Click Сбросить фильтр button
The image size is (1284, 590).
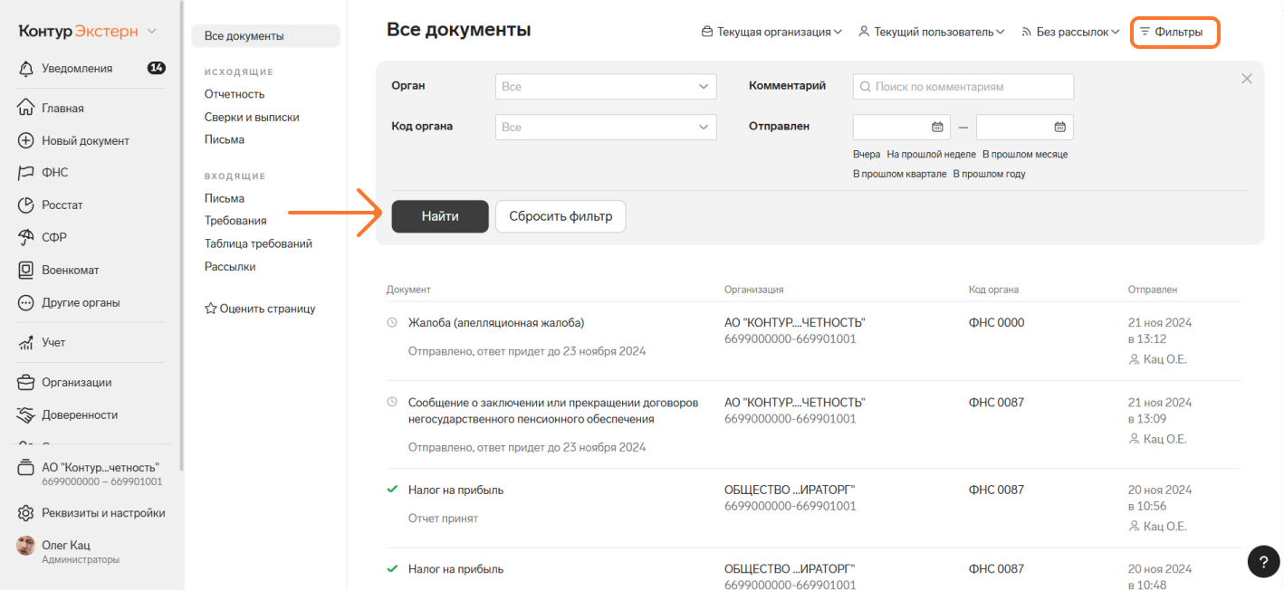pyautogui.click(x=561, y=216)
